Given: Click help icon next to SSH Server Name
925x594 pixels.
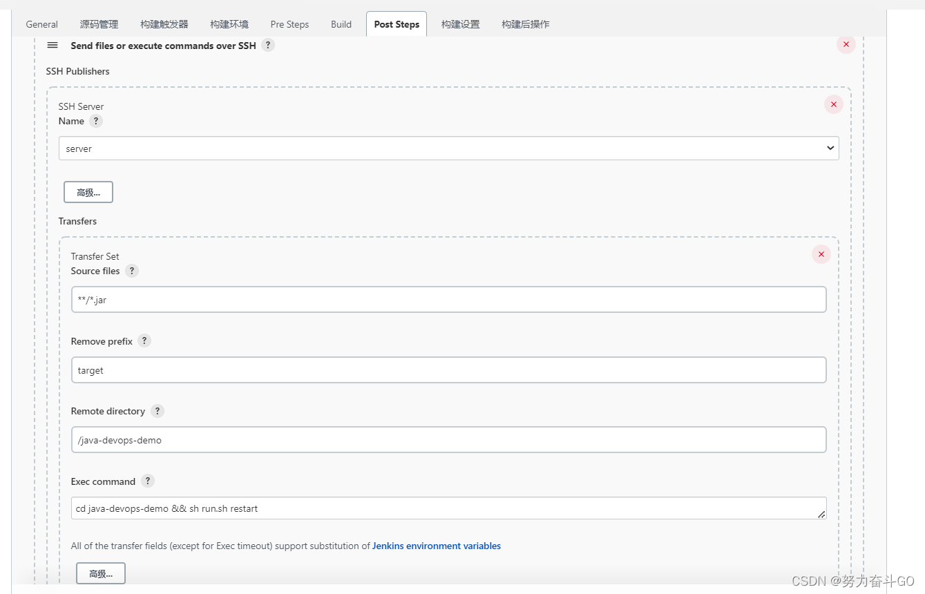Looking at the screenshot, I should click(96, 121).
